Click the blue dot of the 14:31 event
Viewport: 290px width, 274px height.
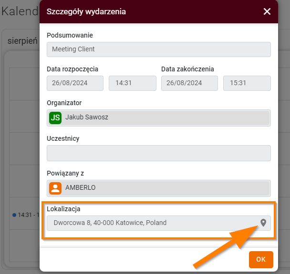pyautogui.click(x=14, y=215)
